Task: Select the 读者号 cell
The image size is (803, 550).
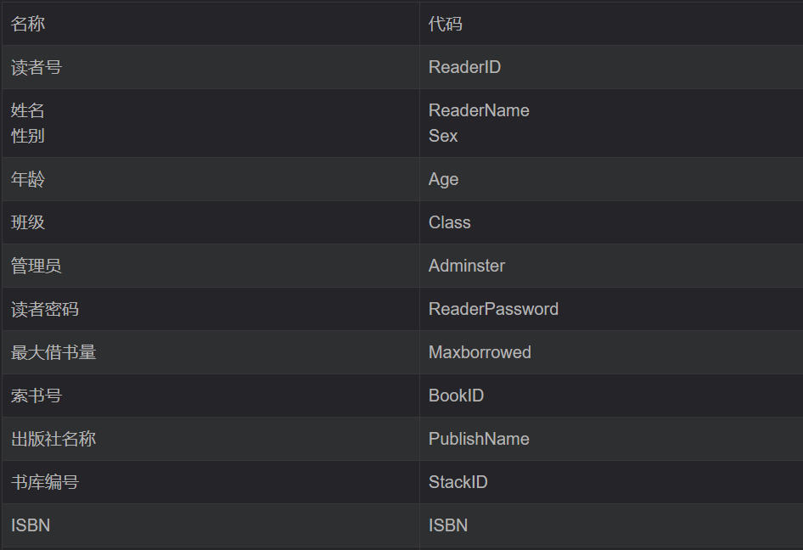Action: 36,67
